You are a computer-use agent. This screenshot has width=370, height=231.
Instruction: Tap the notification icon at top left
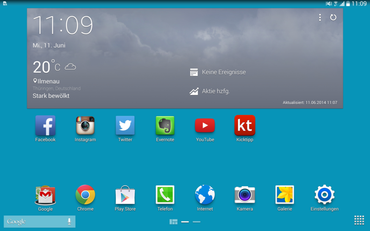[x=5, y=3]
